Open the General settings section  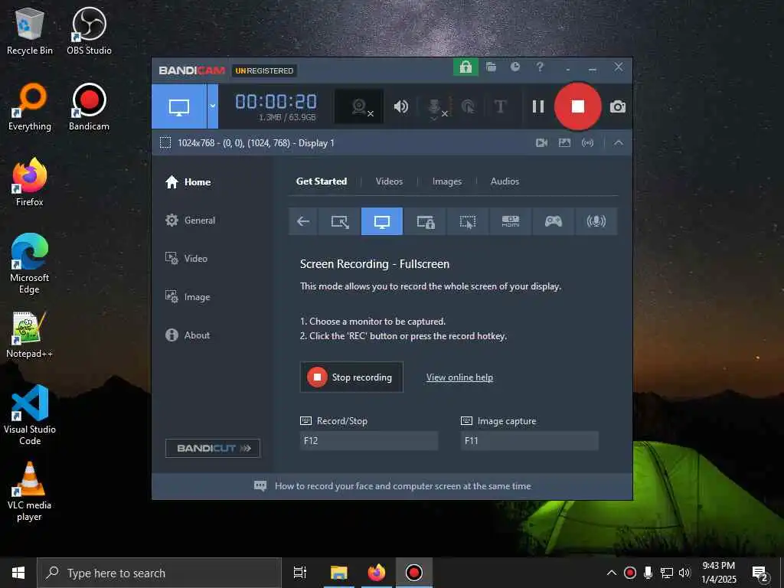190,220
